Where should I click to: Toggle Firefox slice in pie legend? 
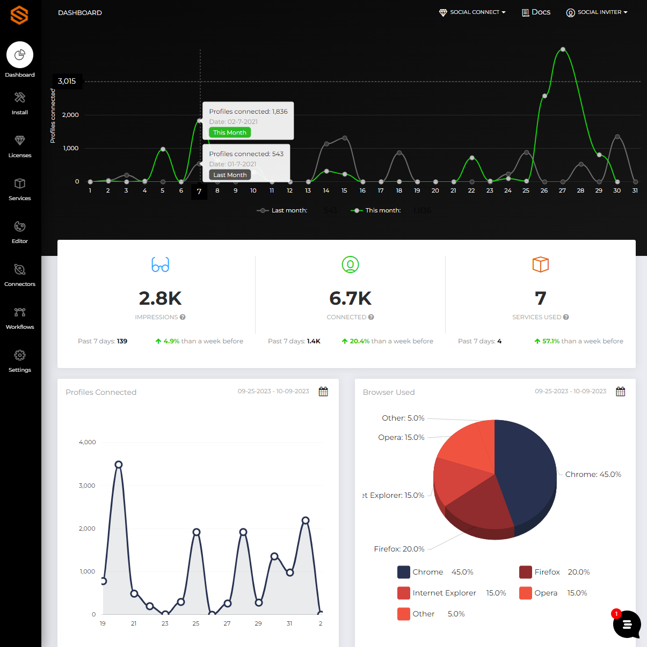[555, 572]
